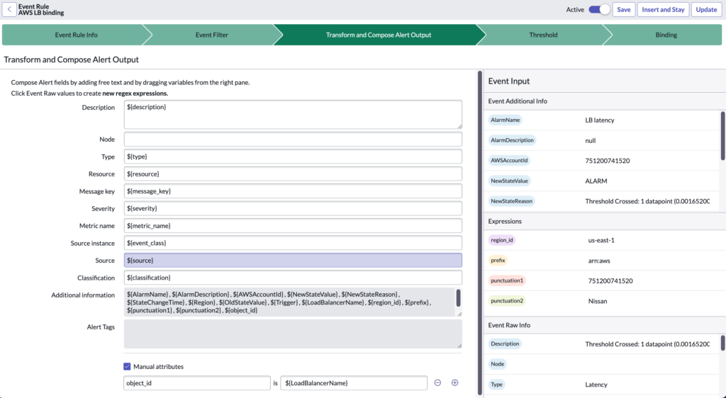
Task: Open the Threshold step
Action: coord(543,35)
